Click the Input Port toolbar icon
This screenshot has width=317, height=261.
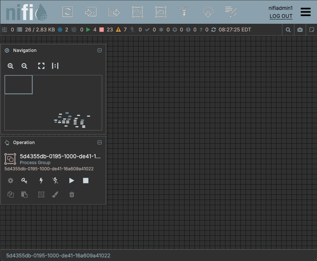[x=90, y=12]
